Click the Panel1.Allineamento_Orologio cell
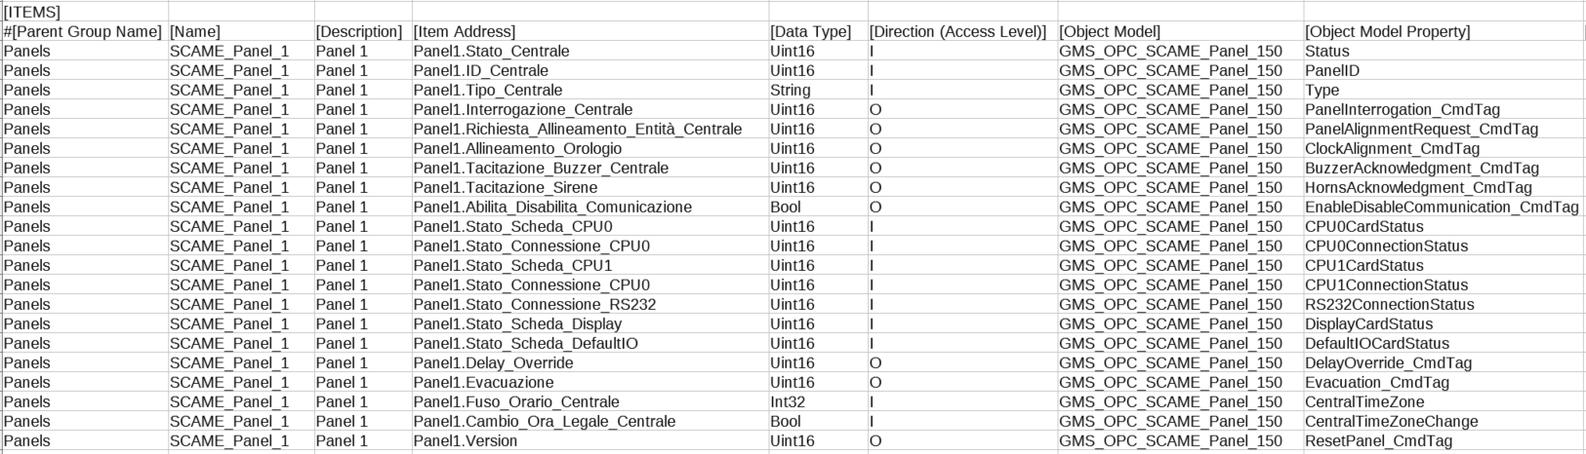 (x=517, y=148)
